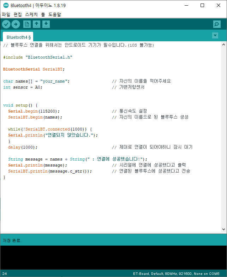This screenshot has height=277, width=227.
Task: Click line number 24 in status bar
Action: 5,273
